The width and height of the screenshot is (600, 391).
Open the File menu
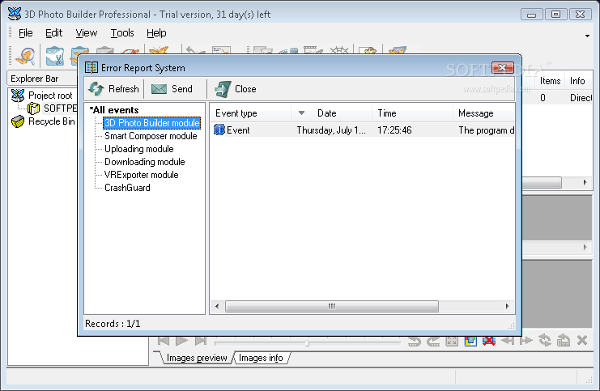26,33
